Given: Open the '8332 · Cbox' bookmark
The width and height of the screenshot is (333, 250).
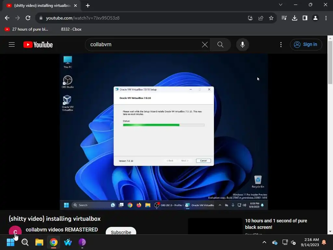Looking at the screenshot, I should click(x=71, y=29).
